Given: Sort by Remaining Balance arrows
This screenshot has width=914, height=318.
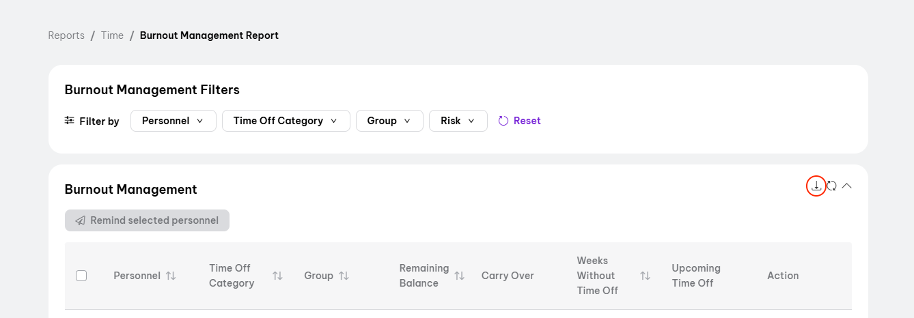Looking at the screenshot, I should (x=460, y=276).
